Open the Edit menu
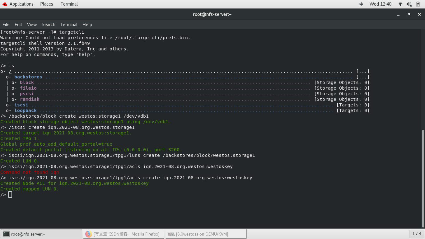 coord(18,25)
